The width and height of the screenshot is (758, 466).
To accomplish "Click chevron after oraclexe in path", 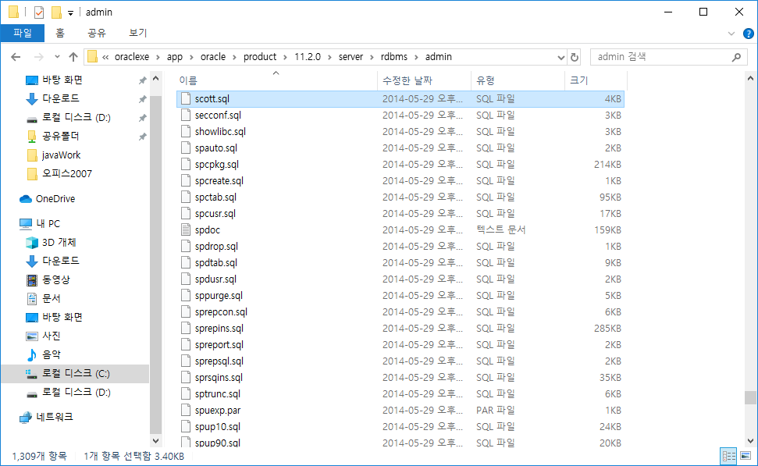I will [158, 57].
